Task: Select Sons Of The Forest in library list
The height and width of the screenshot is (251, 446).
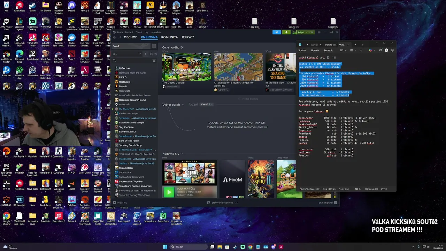Action: click(129, 141)
